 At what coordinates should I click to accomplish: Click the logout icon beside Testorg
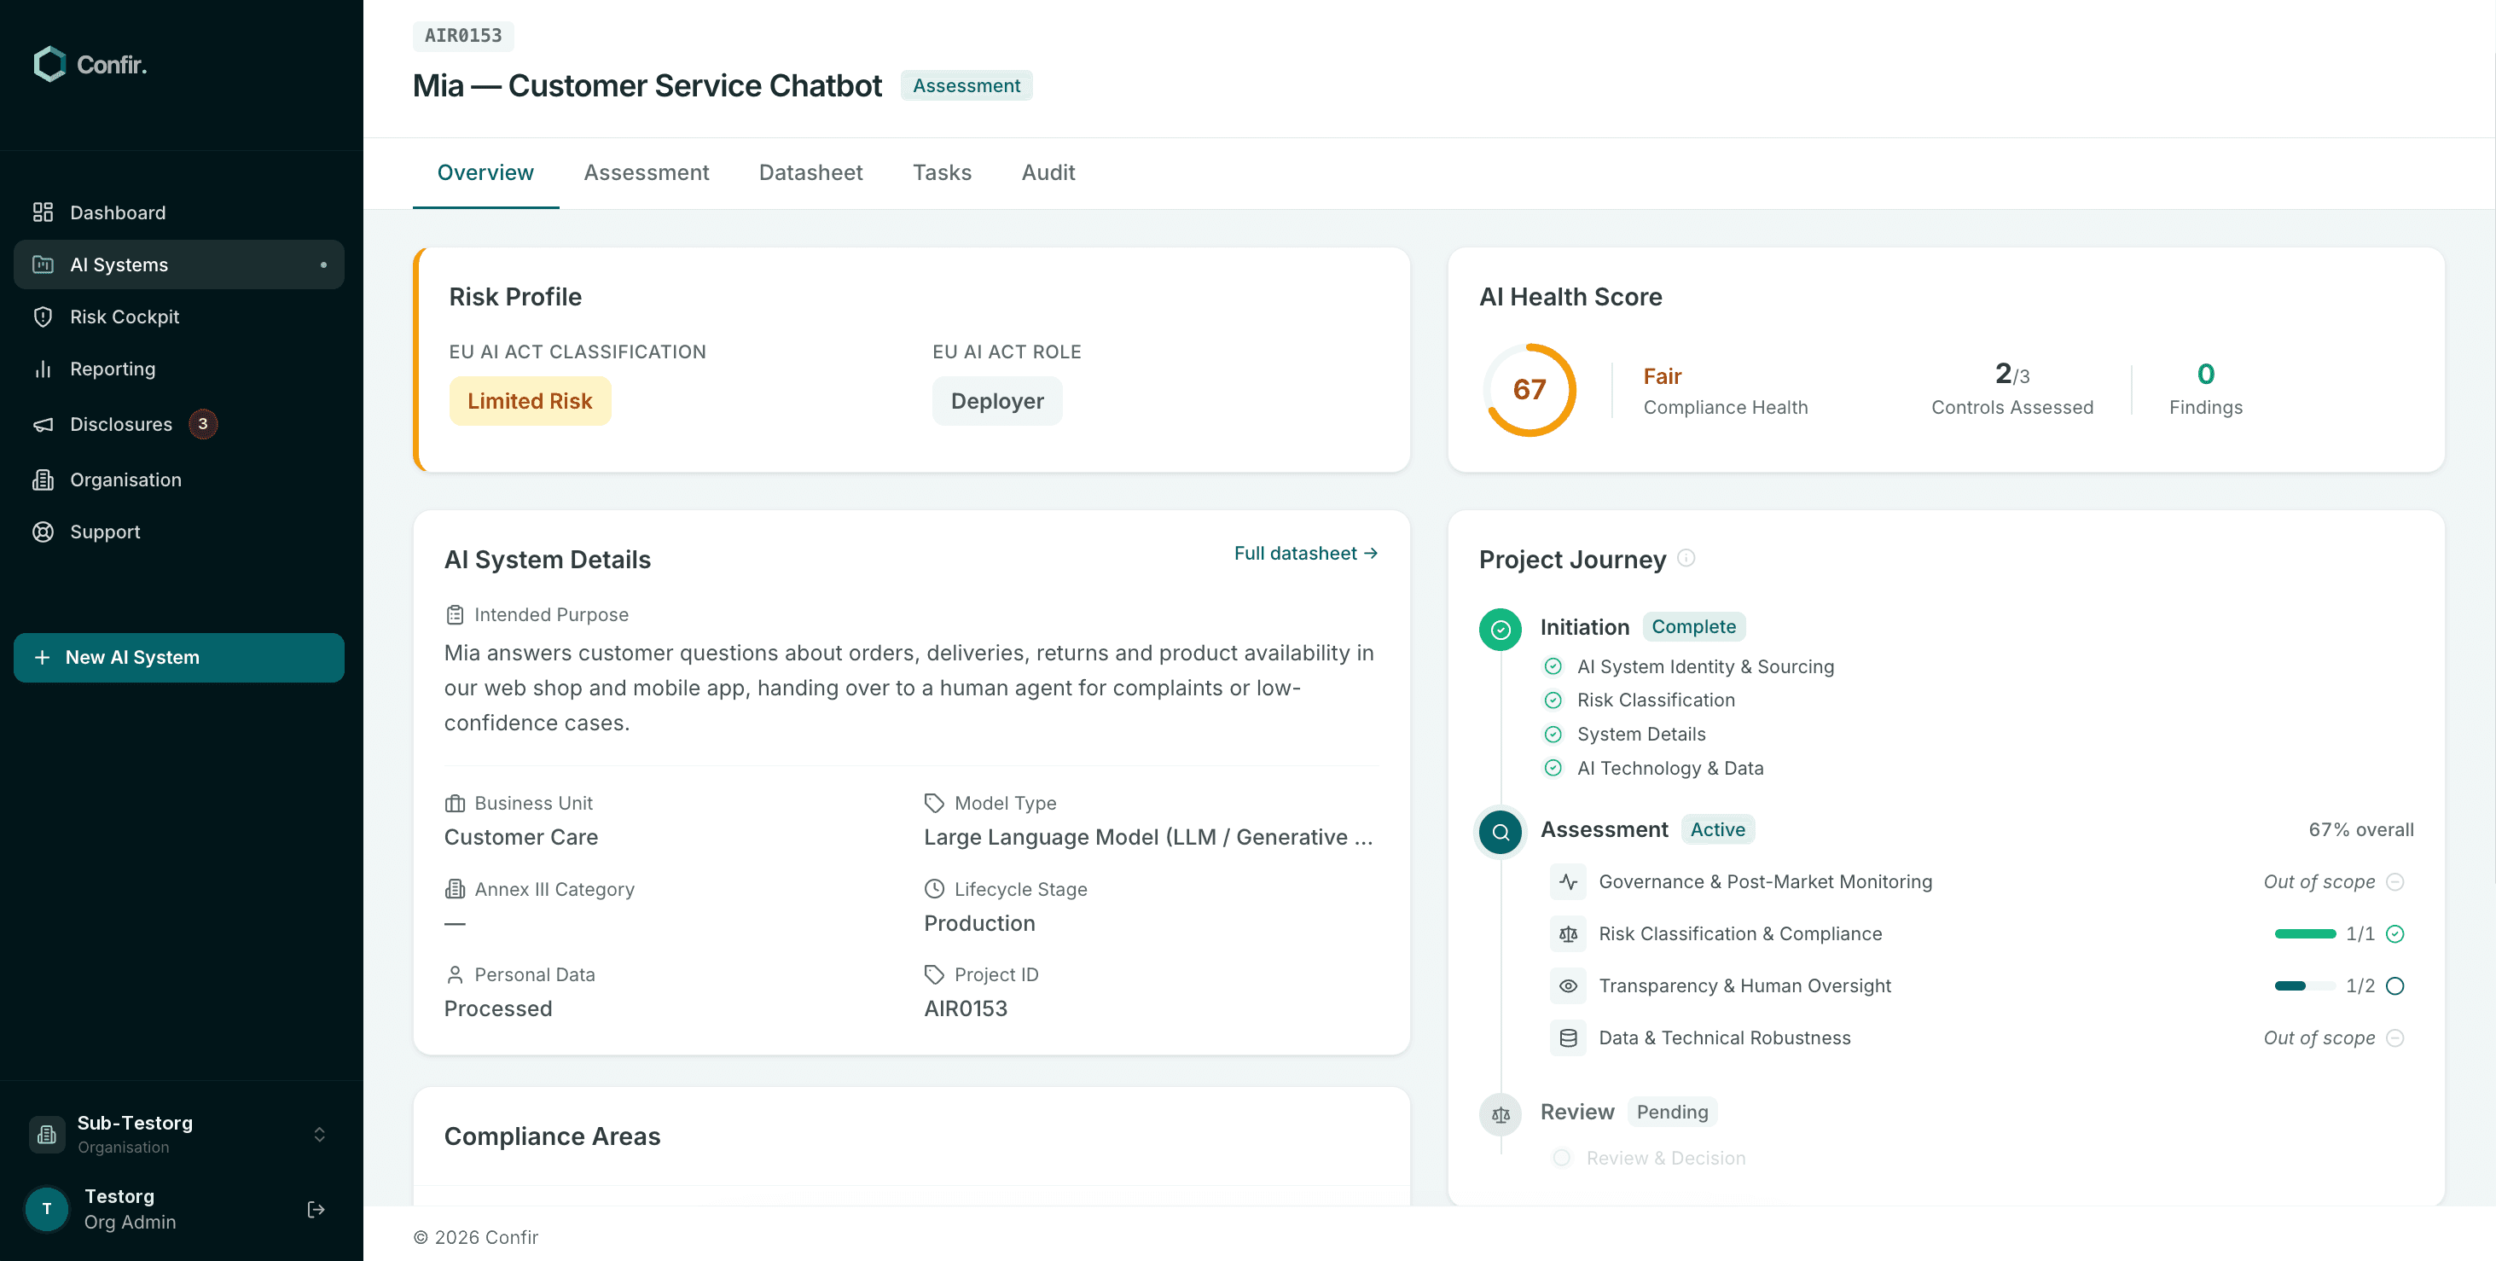316,1209
